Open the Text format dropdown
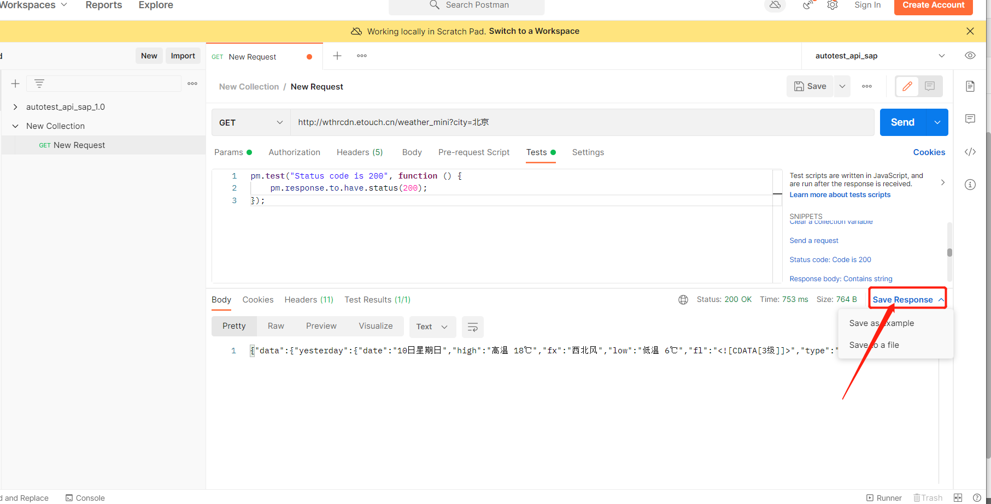The width and height of the screenshot is (991, 504). (x=432, y=327)
